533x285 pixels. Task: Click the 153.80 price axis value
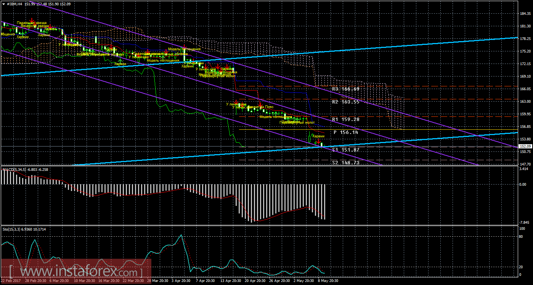pos(525,139)
